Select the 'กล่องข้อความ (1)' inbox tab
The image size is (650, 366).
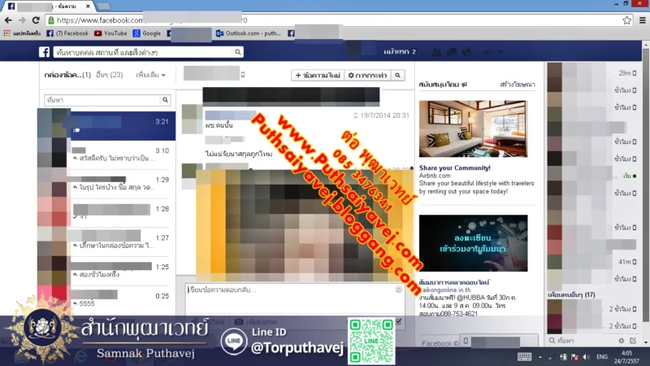point(63,75)
